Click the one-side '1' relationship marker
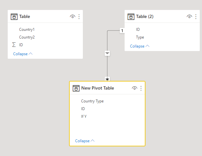 point(122,30)
